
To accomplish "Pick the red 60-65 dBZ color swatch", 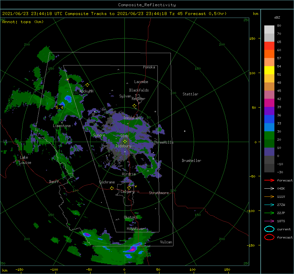I will tap(269, 46).
